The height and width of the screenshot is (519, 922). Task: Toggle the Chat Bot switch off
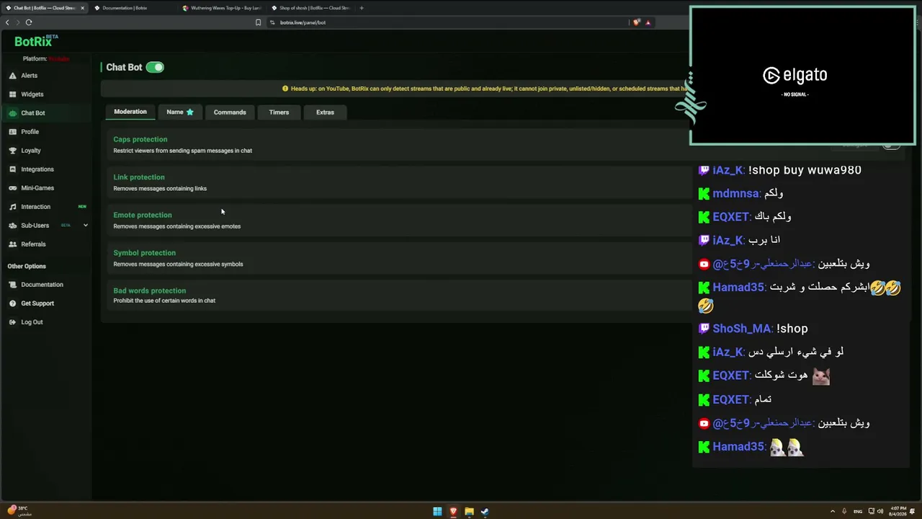click(x=155, y=67)
